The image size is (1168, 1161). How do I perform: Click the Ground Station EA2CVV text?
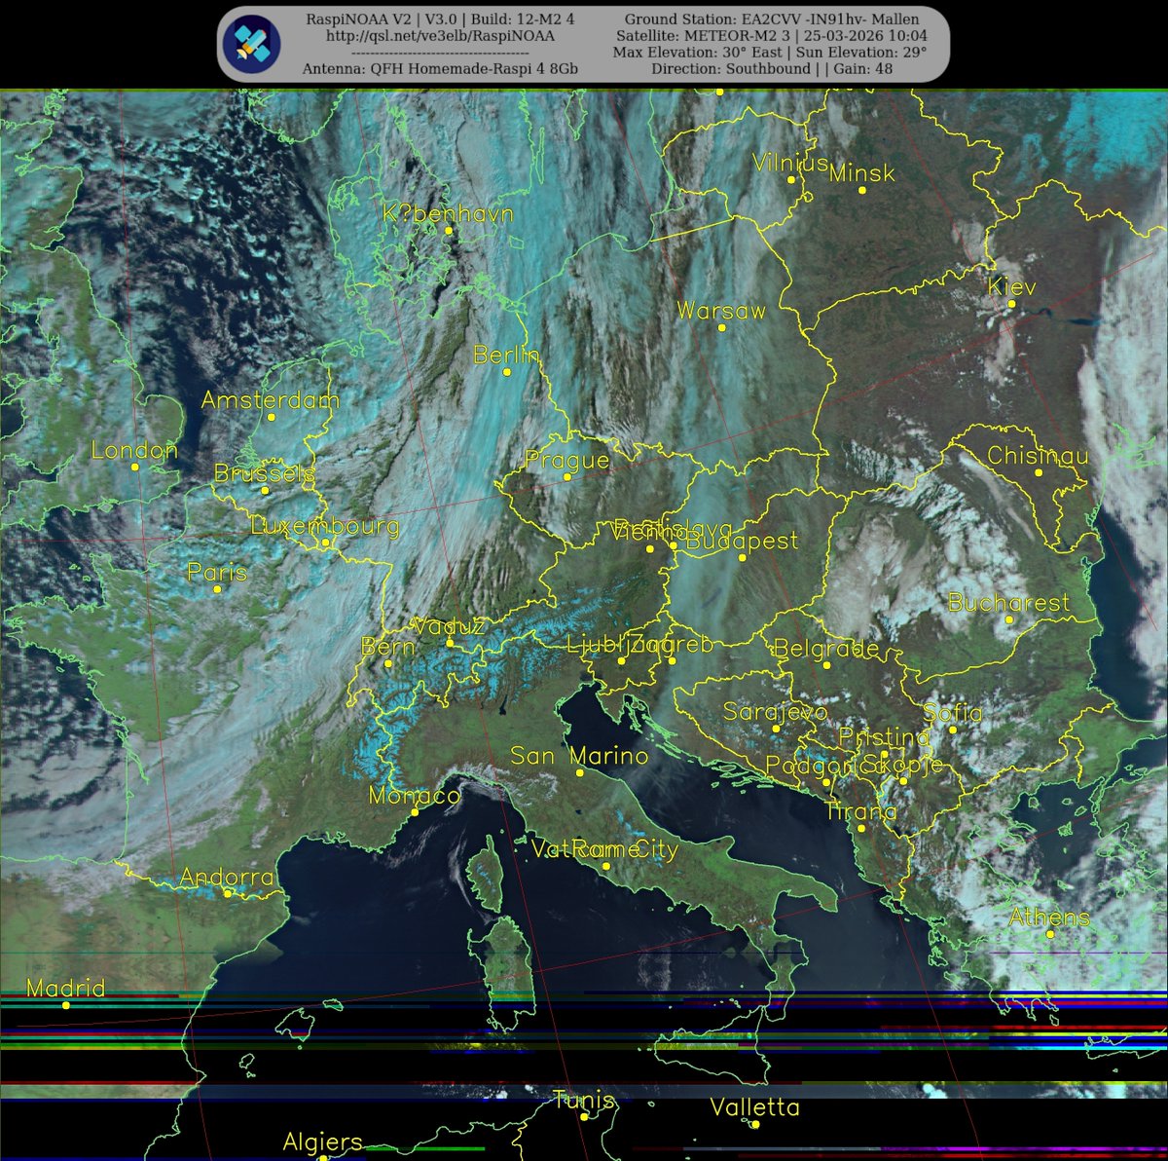pyautogui.click(x=772, y=19)
